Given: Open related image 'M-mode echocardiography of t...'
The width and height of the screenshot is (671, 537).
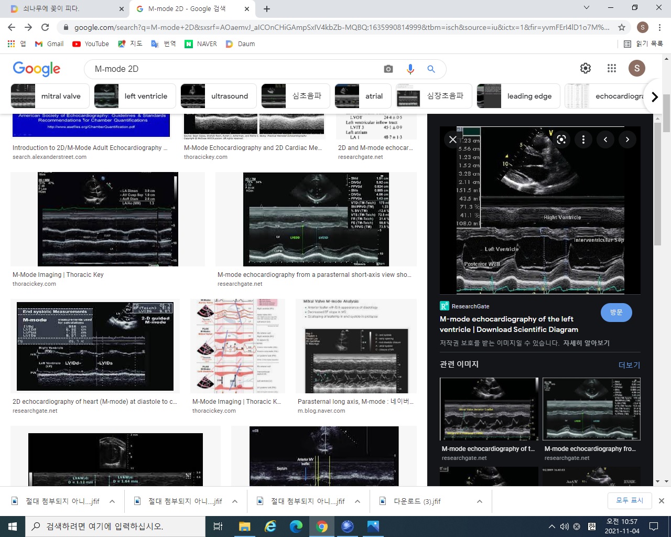Looking at the screenshot, I should pyautogui.click(x=489, y=409).
